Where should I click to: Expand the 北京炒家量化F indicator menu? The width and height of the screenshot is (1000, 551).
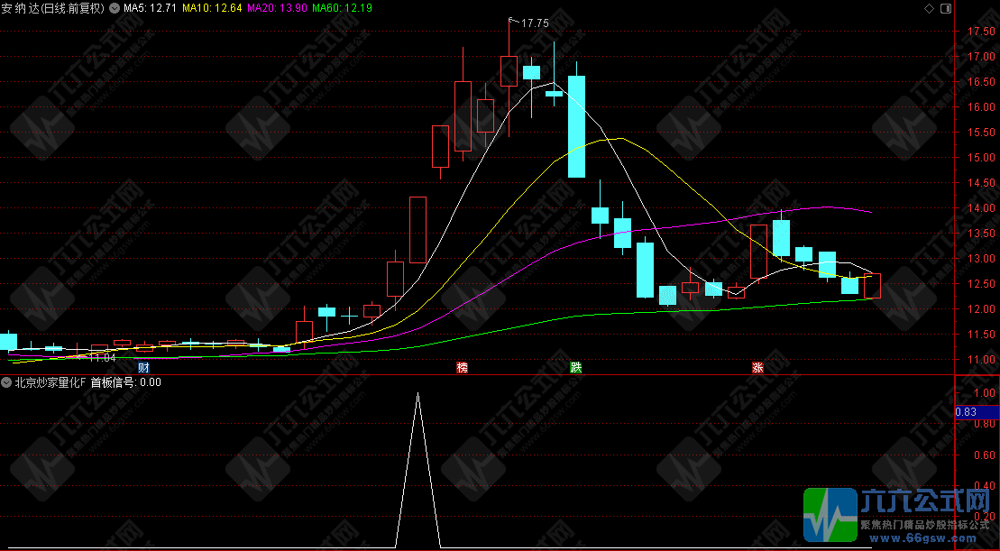click(7, 381)
